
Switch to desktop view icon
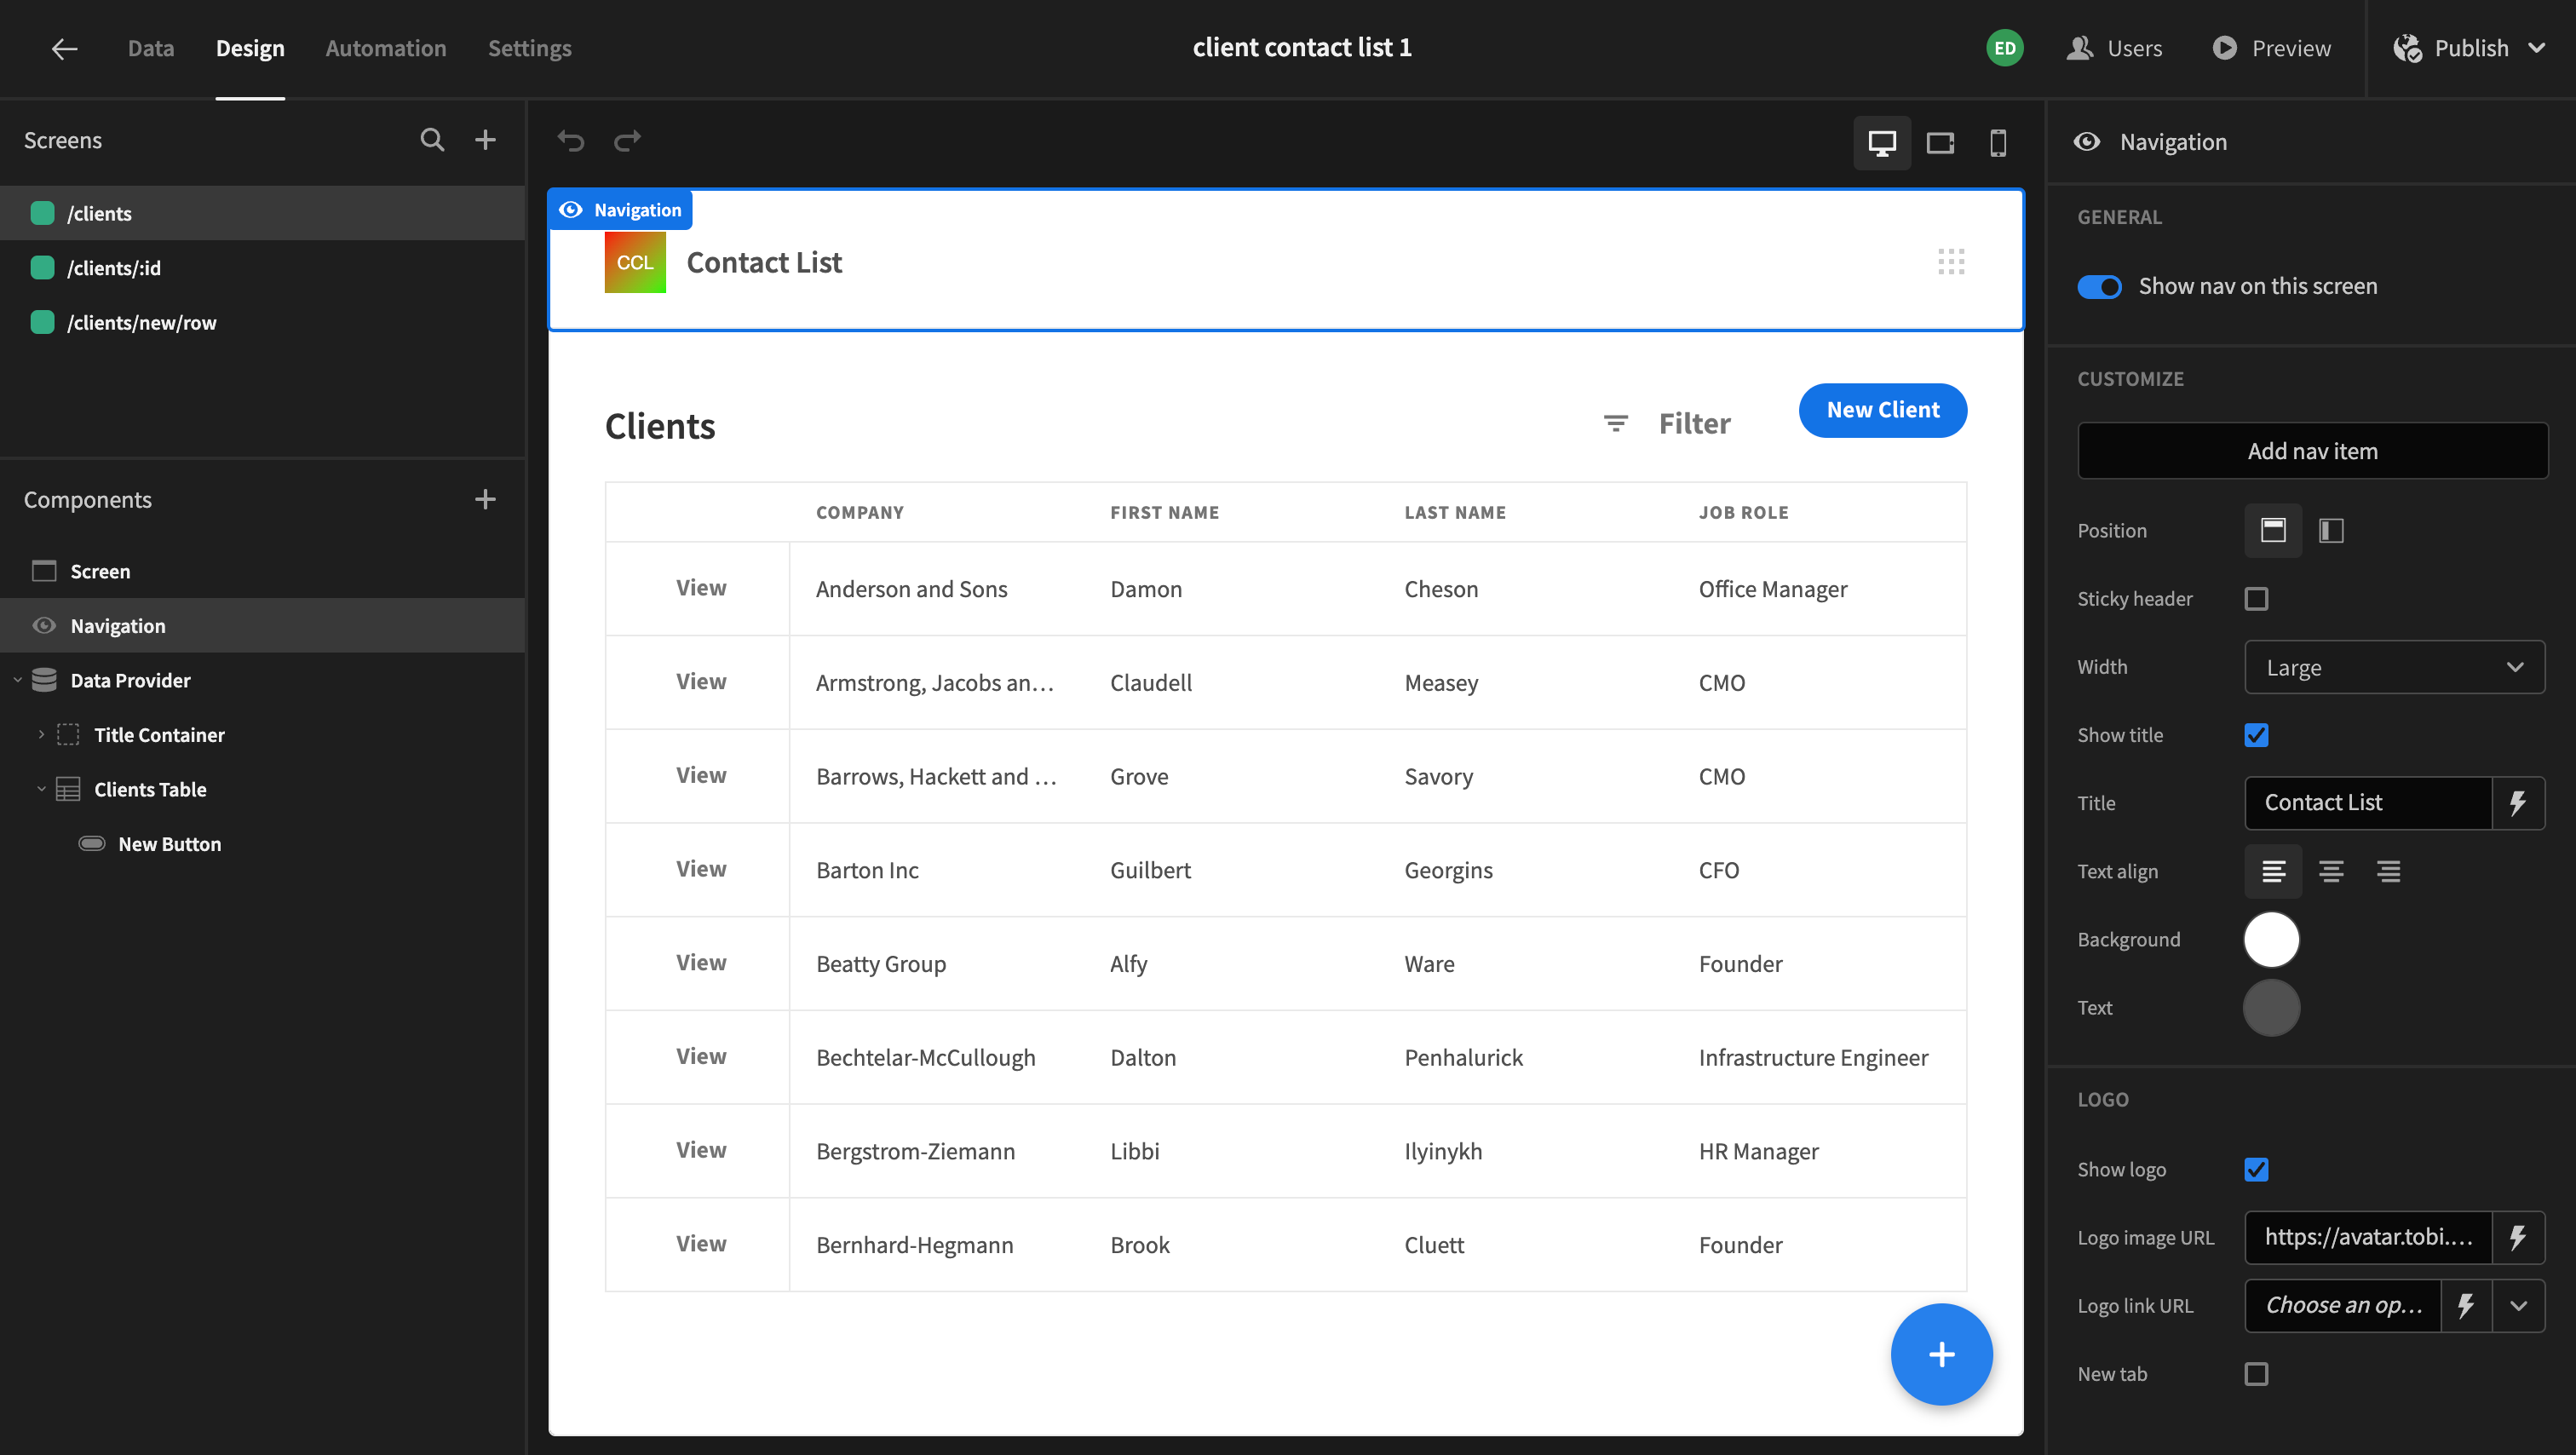coord(1881,140)
